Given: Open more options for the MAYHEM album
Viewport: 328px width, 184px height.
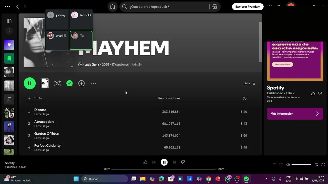Looking at the screenshot, I should [94, 83].
